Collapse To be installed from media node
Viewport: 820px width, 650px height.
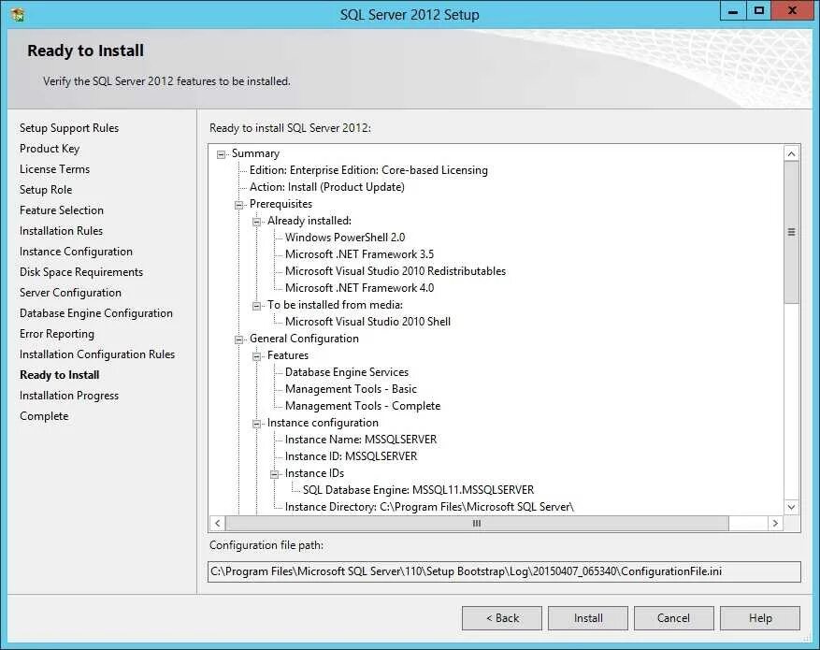point(257,306)
